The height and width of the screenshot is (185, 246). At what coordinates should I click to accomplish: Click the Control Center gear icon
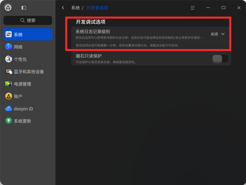(8, 7)
